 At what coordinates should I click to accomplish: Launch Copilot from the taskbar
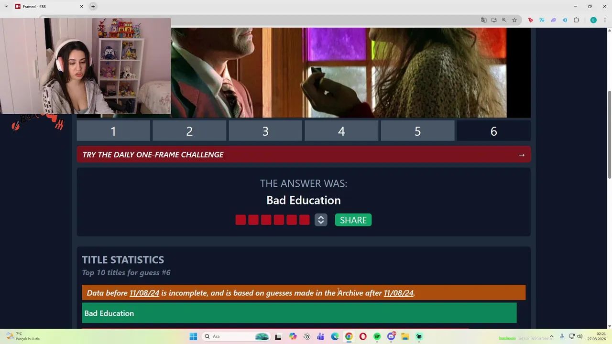pos(293,336)
